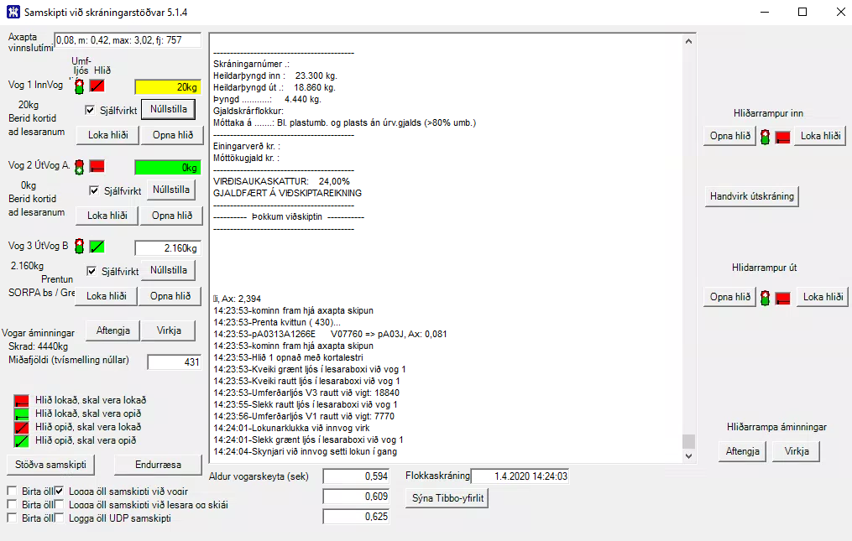This screenshot has height=541, width=852.
Task: Click the Vog 3 green gate status icon
Action: tap(97, 247)
